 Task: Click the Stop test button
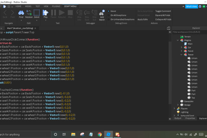[x=70, y=14]
